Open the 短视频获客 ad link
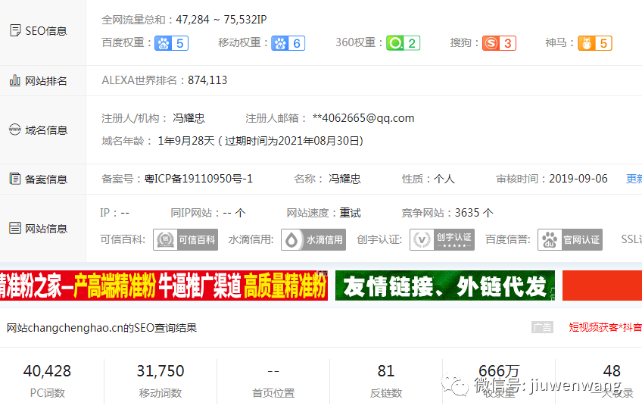Screen dimensions: 642x415 pyautogui.click(x=605, y=327)
